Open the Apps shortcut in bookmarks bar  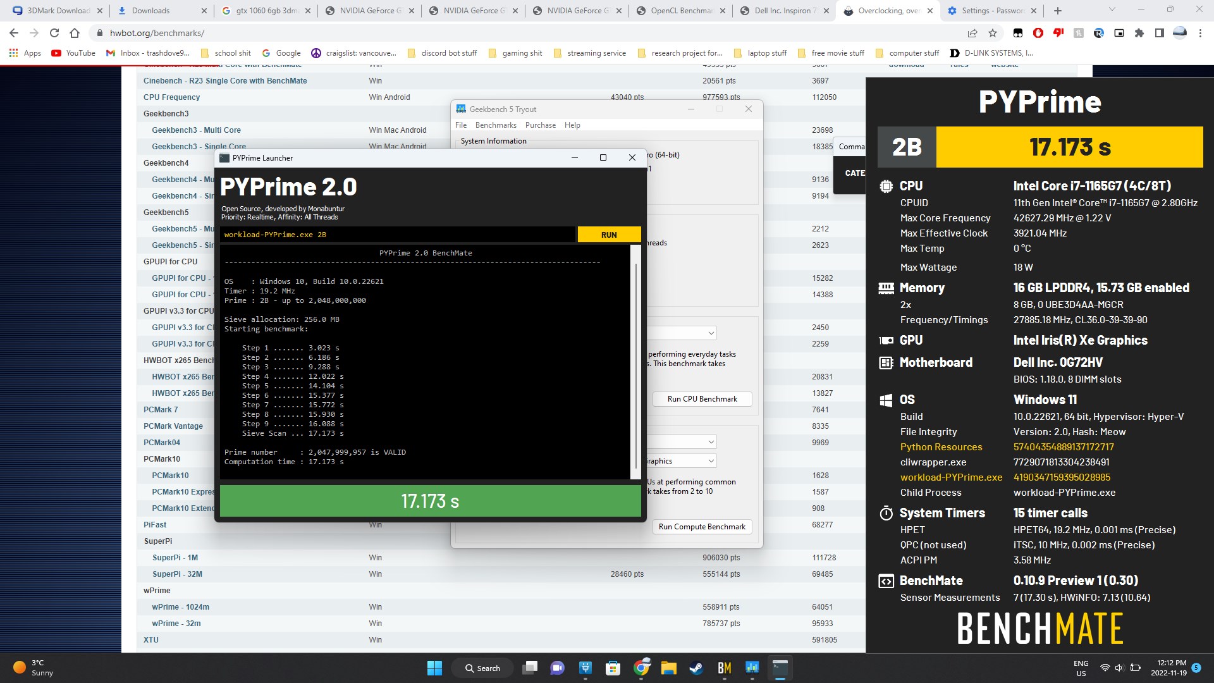25,53
